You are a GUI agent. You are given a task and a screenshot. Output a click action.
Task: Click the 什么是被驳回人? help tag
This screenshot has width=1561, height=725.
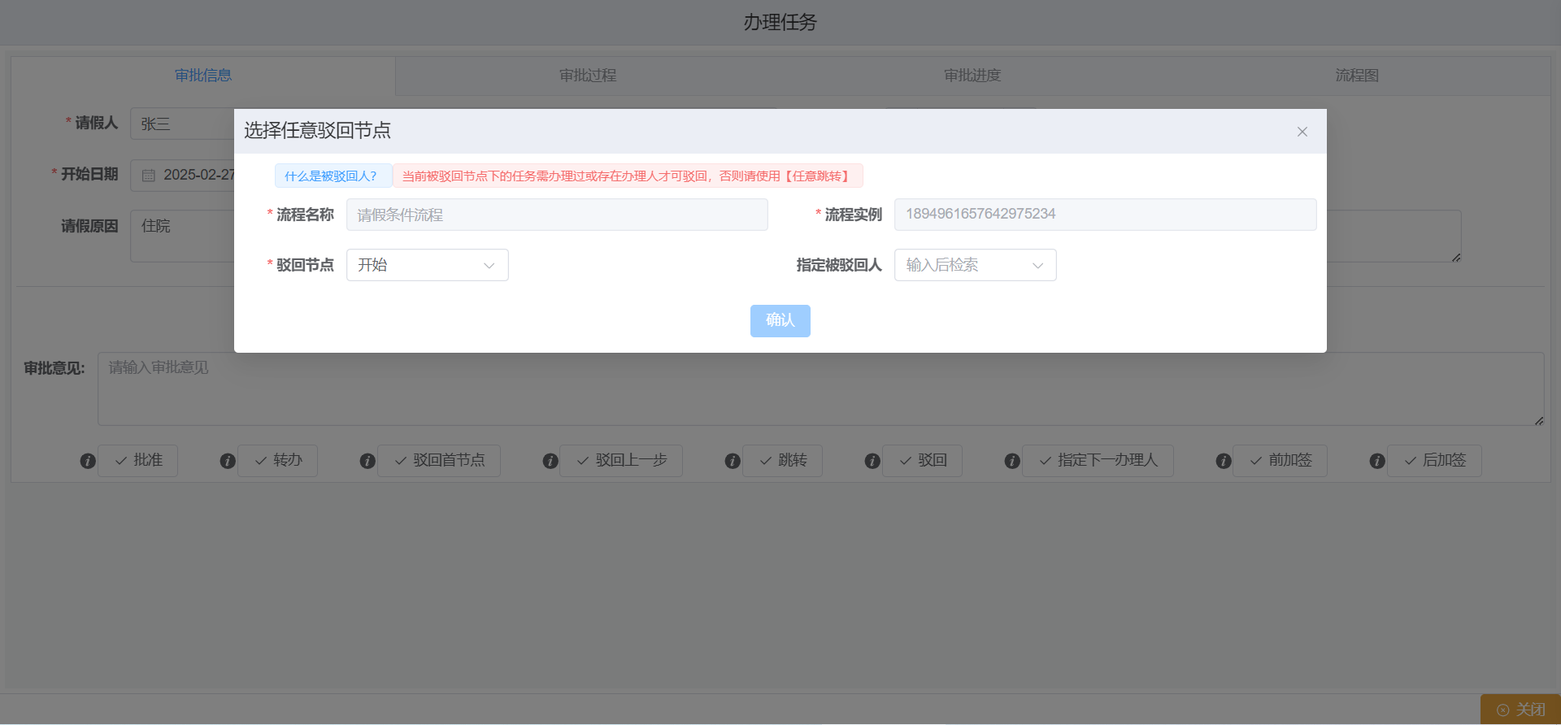point(332,176)
